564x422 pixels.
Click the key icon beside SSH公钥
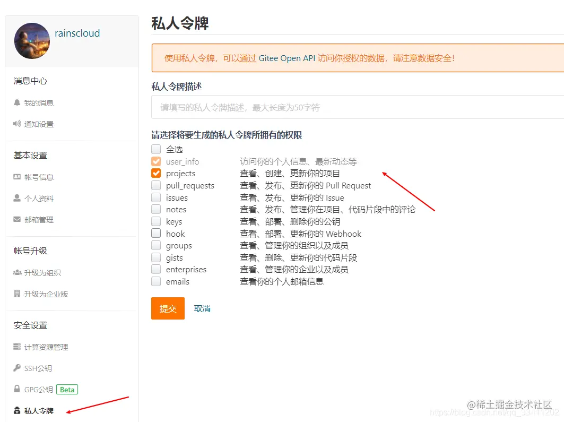17,368
